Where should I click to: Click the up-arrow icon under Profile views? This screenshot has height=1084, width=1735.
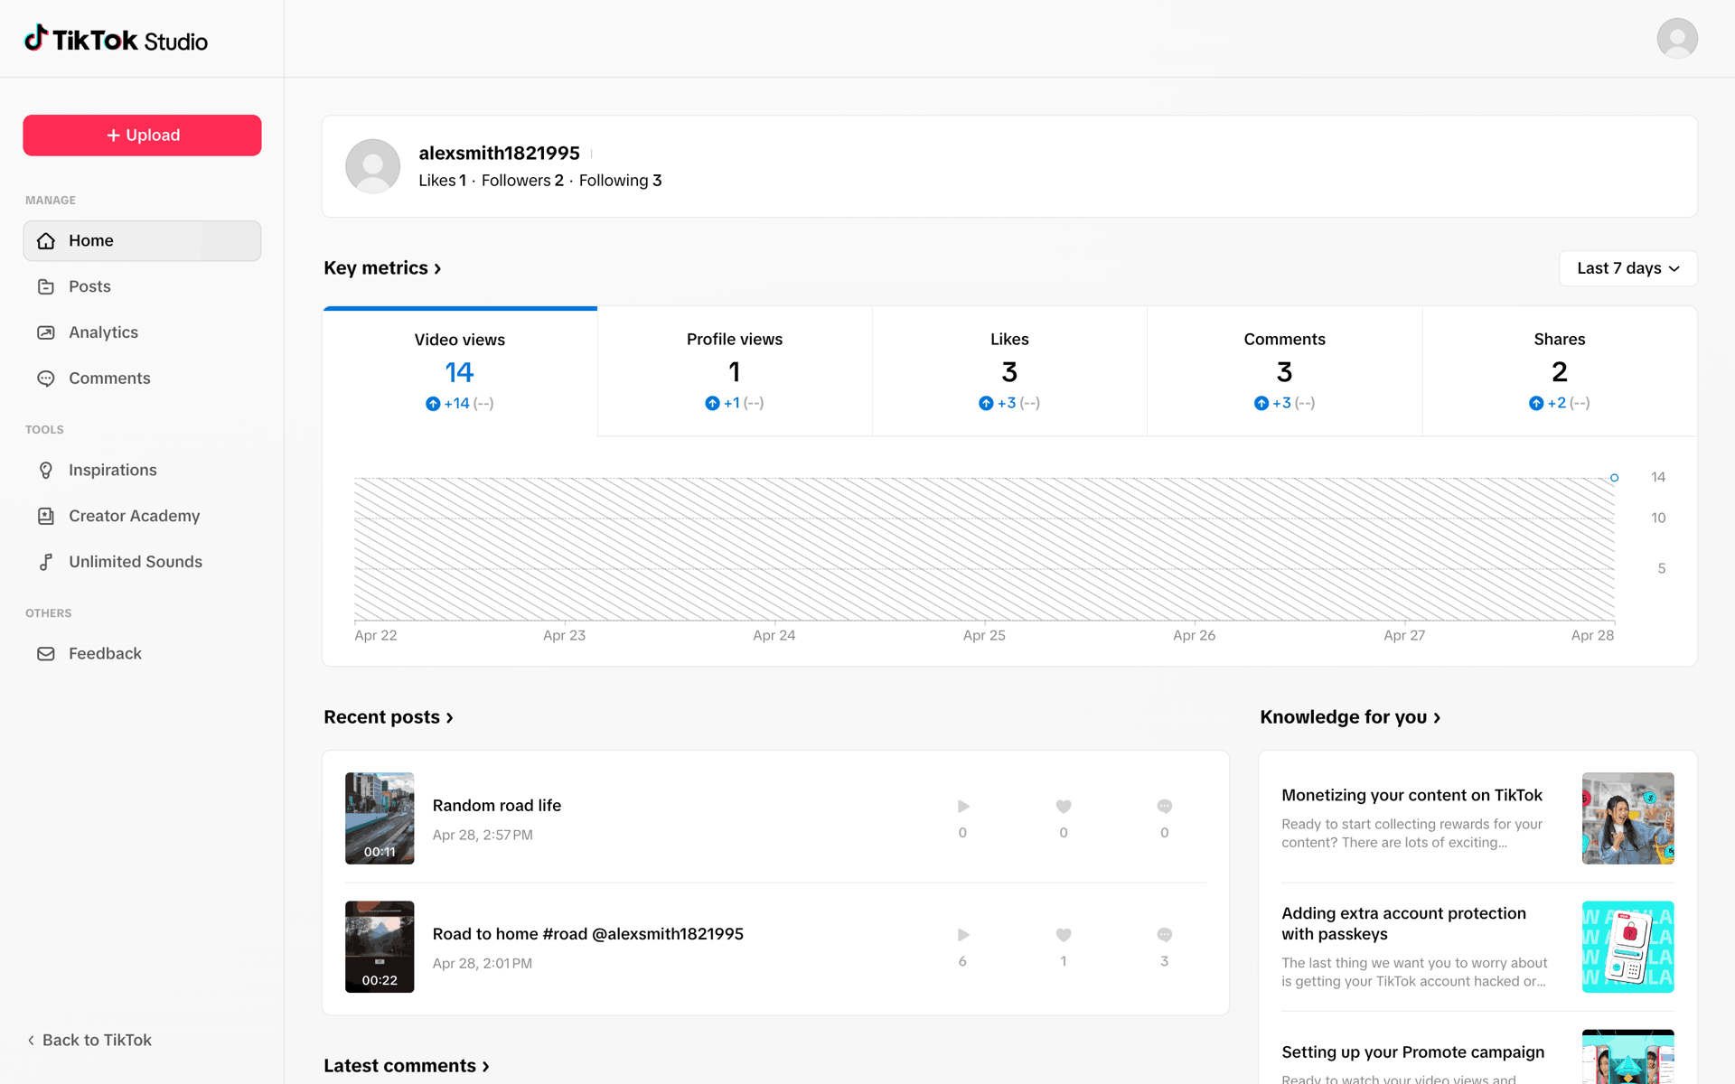(712, 404)
